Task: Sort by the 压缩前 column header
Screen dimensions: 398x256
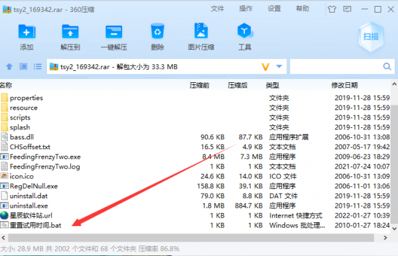Action: pyautogui.click(x=200, y=86)
